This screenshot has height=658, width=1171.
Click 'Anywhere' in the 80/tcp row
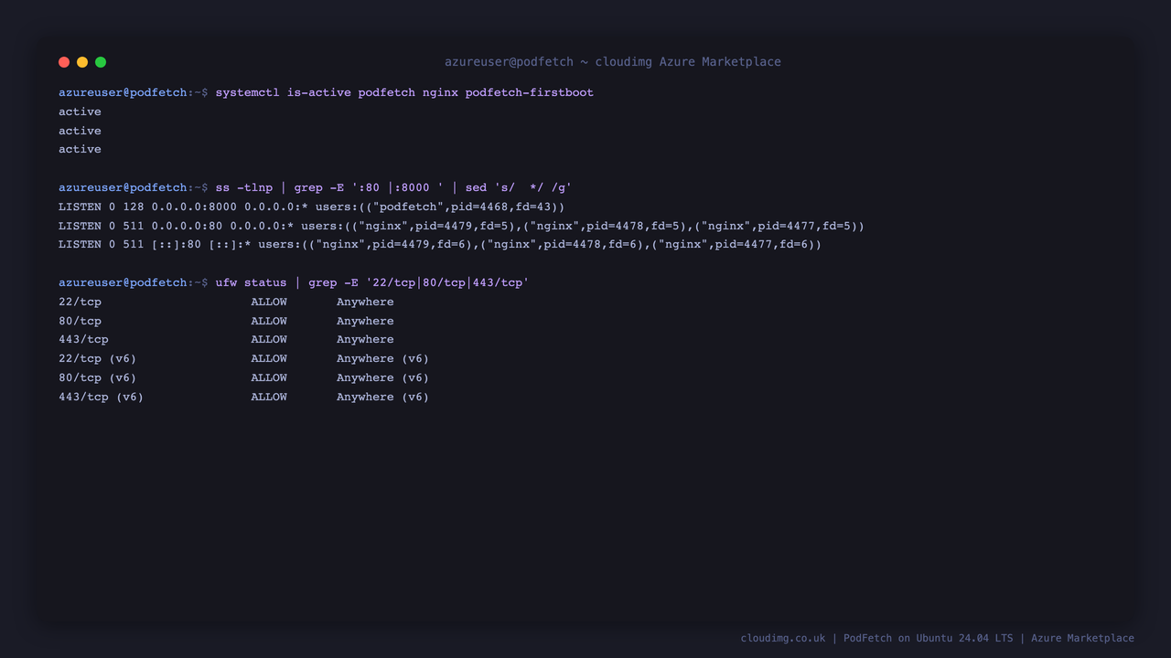click(365, 321)
